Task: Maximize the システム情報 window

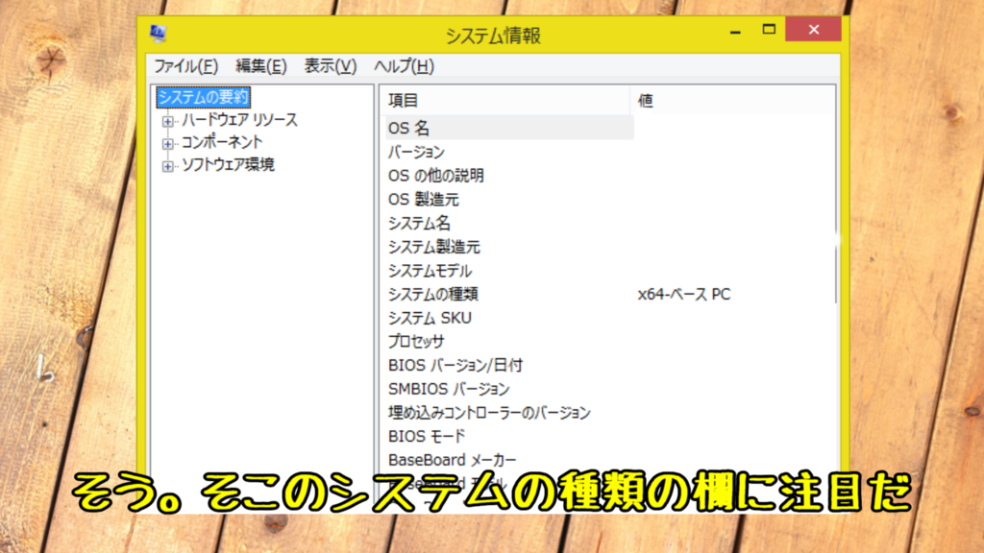Action: (769, 30)
